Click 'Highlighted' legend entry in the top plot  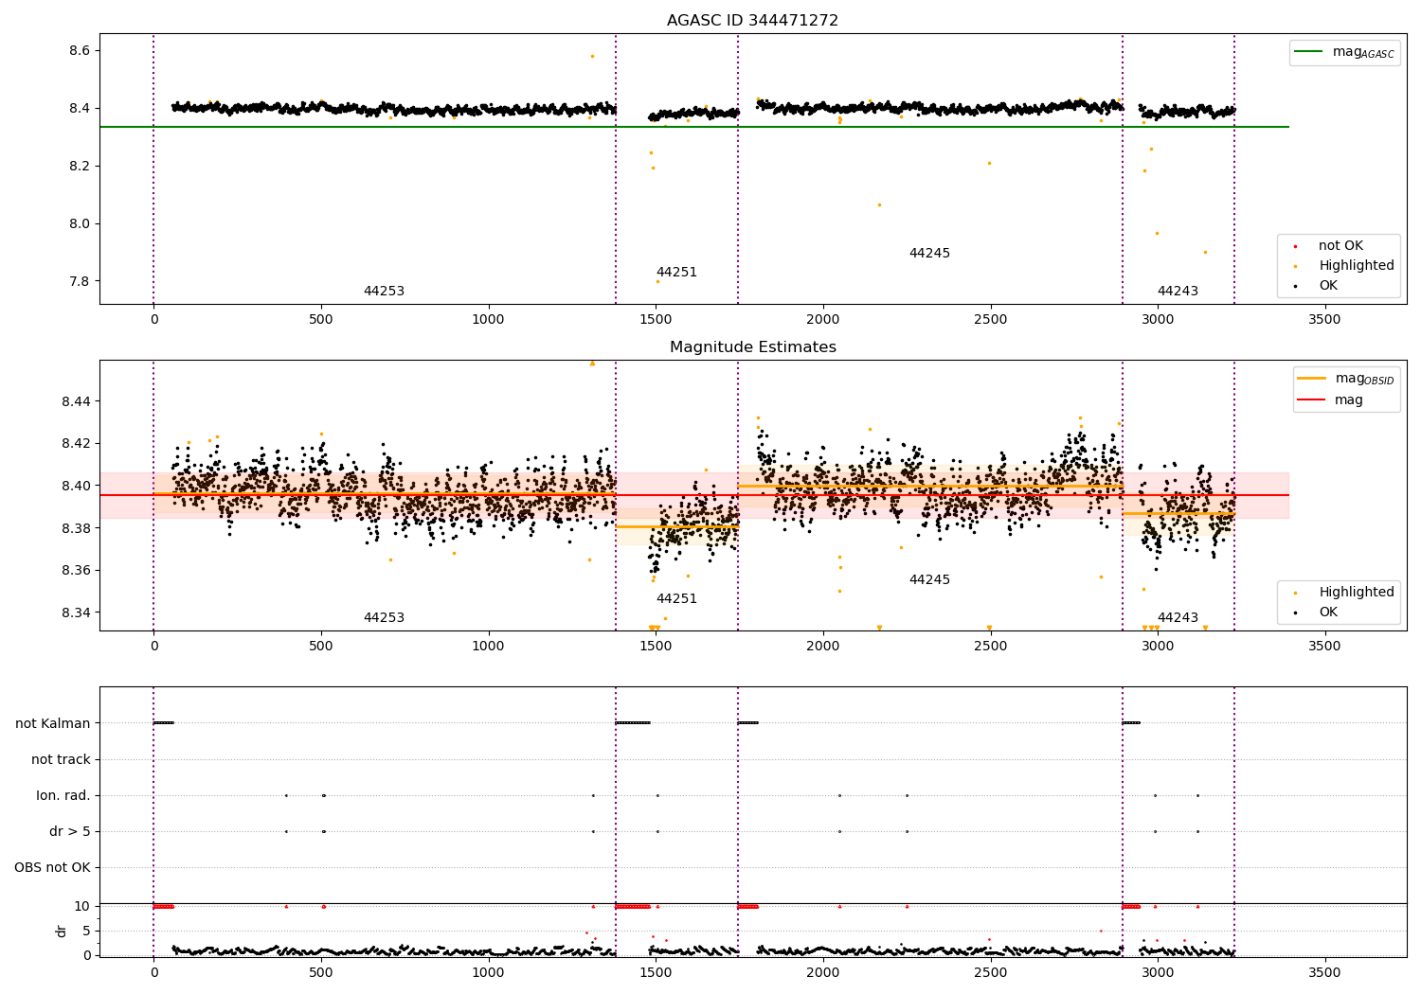(1344, 266)
